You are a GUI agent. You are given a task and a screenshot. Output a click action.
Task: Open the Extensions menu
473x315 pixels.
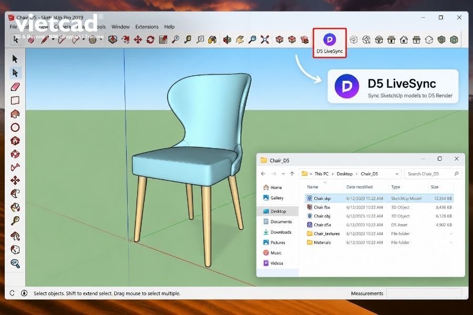[x=147, y=27]
